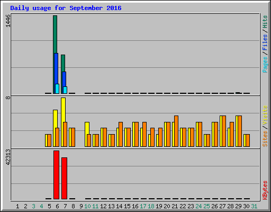
Task: Click the red KBytes legend label
Action: pos(265,190)
